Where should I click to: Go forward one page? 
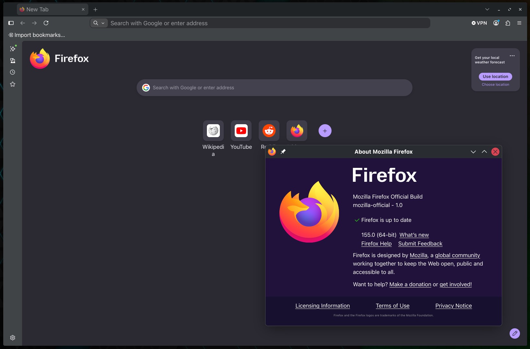pyautogui.click(x=34, y=23)
